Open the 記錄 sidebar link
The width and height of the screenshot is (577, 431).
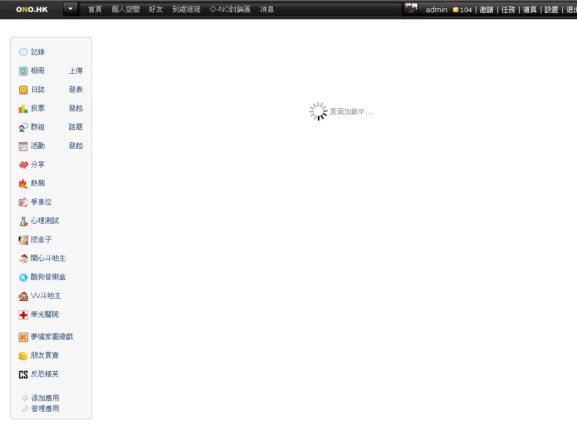point(37,52)
